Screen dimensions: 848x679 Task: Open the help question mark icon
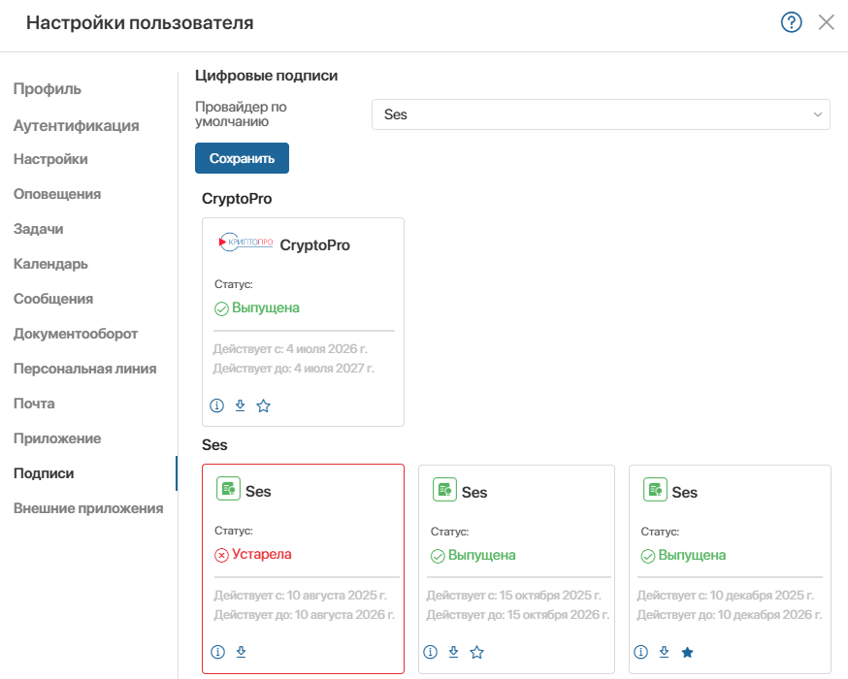(x=791, y=22)
